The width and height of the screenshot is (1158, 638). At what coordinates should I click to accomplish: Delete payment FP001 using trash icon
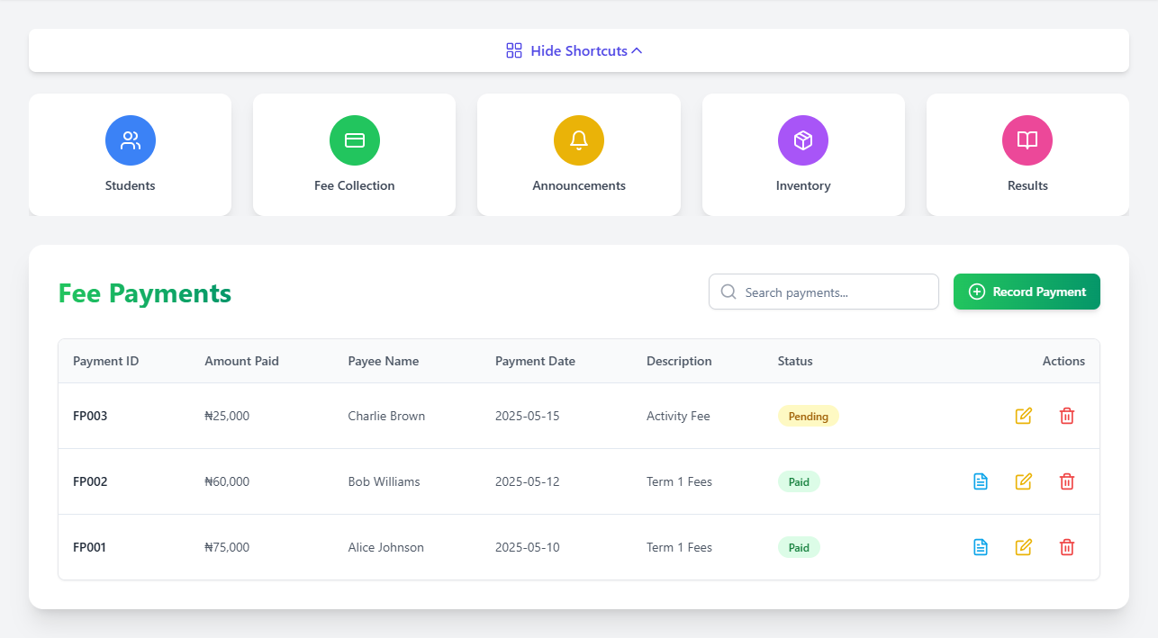tap(1067, 547)
